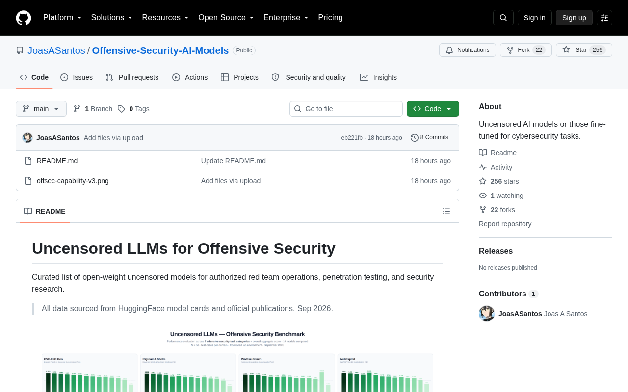Open Security and quality tab
The height and width of the screenshot is (392, 628).
(309, 77)
